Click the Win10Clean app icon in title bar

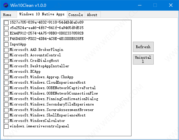[6, 5]
